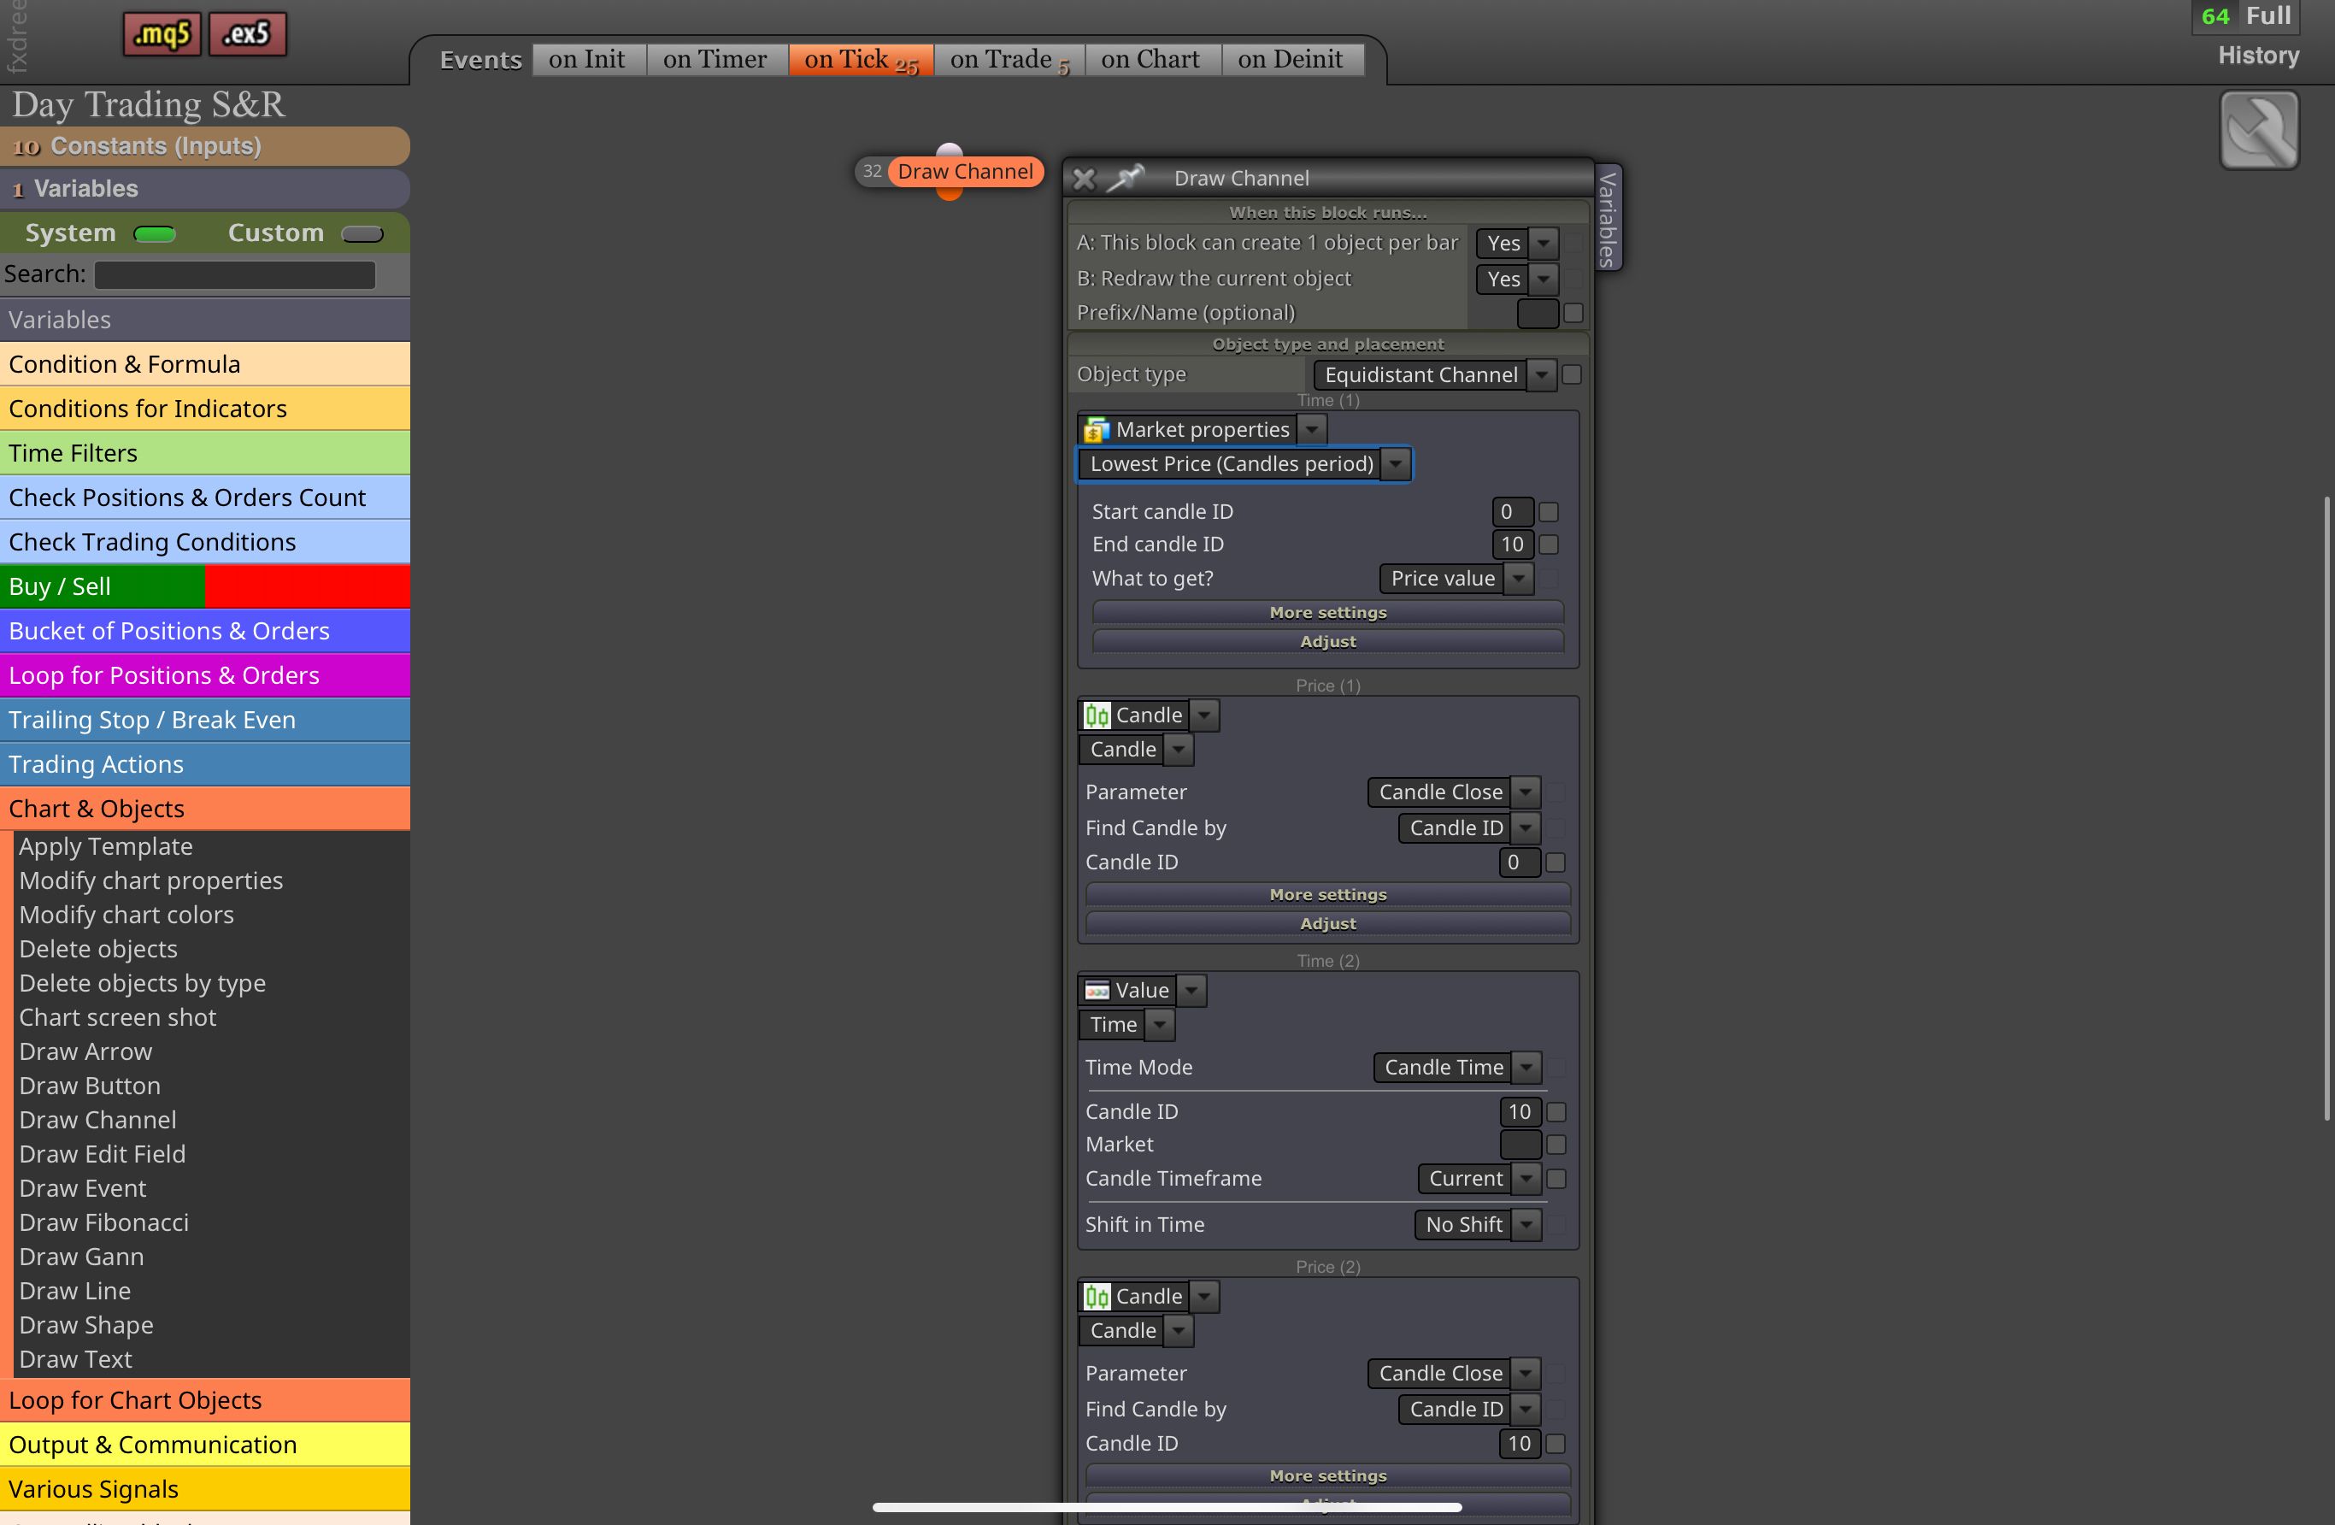Screen dimensions: 2335x1525
Task: Open the Price (1) Find Candle by dropdown
Action: 1468,828
